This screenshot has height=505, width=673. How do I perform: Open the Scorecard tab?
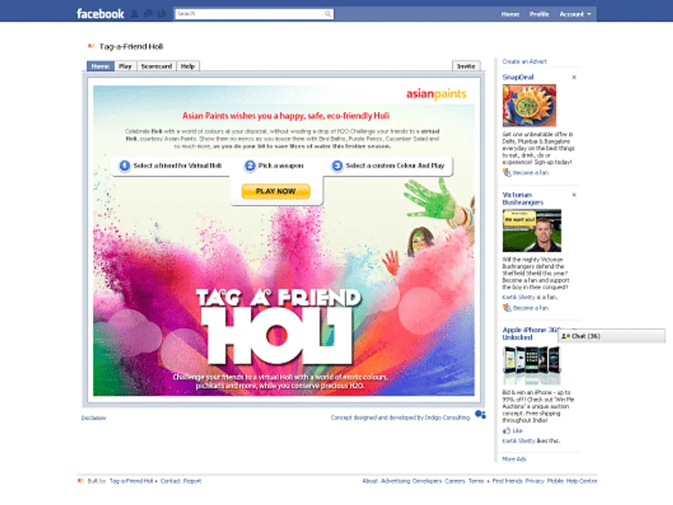(156, 66)
